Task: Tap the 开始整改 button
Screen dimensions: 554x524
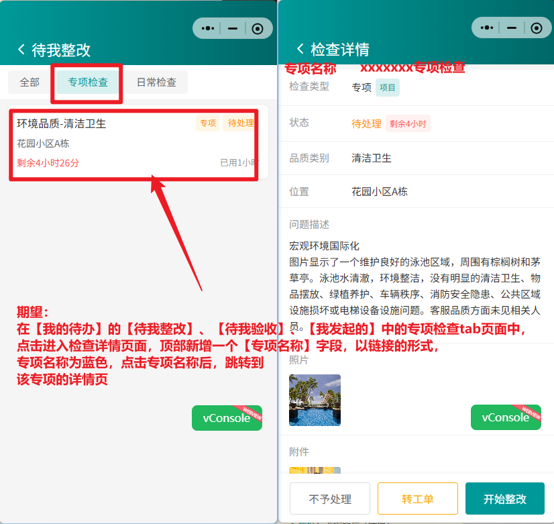Action: tap(504, 499)
